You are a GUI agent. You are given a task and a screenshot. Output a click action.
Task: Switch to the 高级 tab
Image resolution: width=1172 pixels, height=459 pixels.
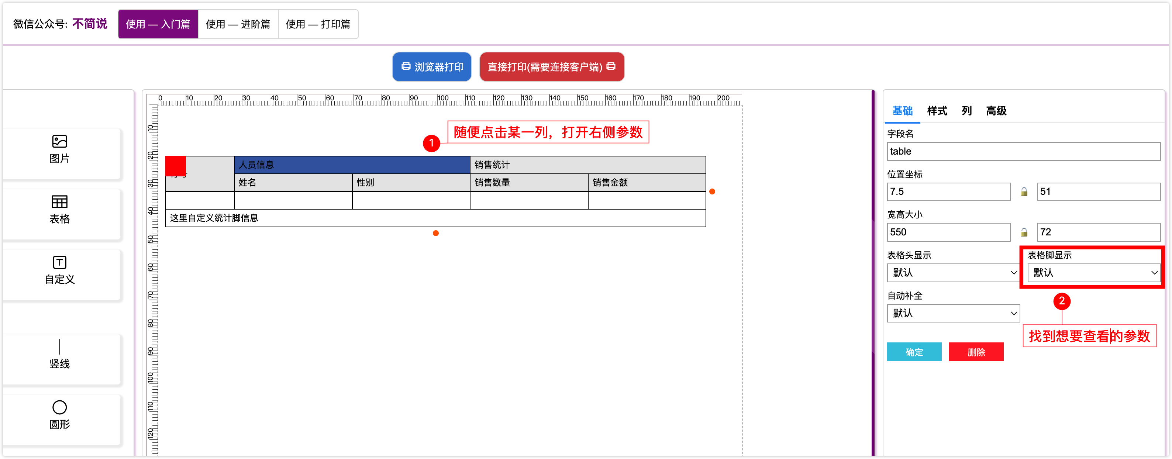[996, 111]
